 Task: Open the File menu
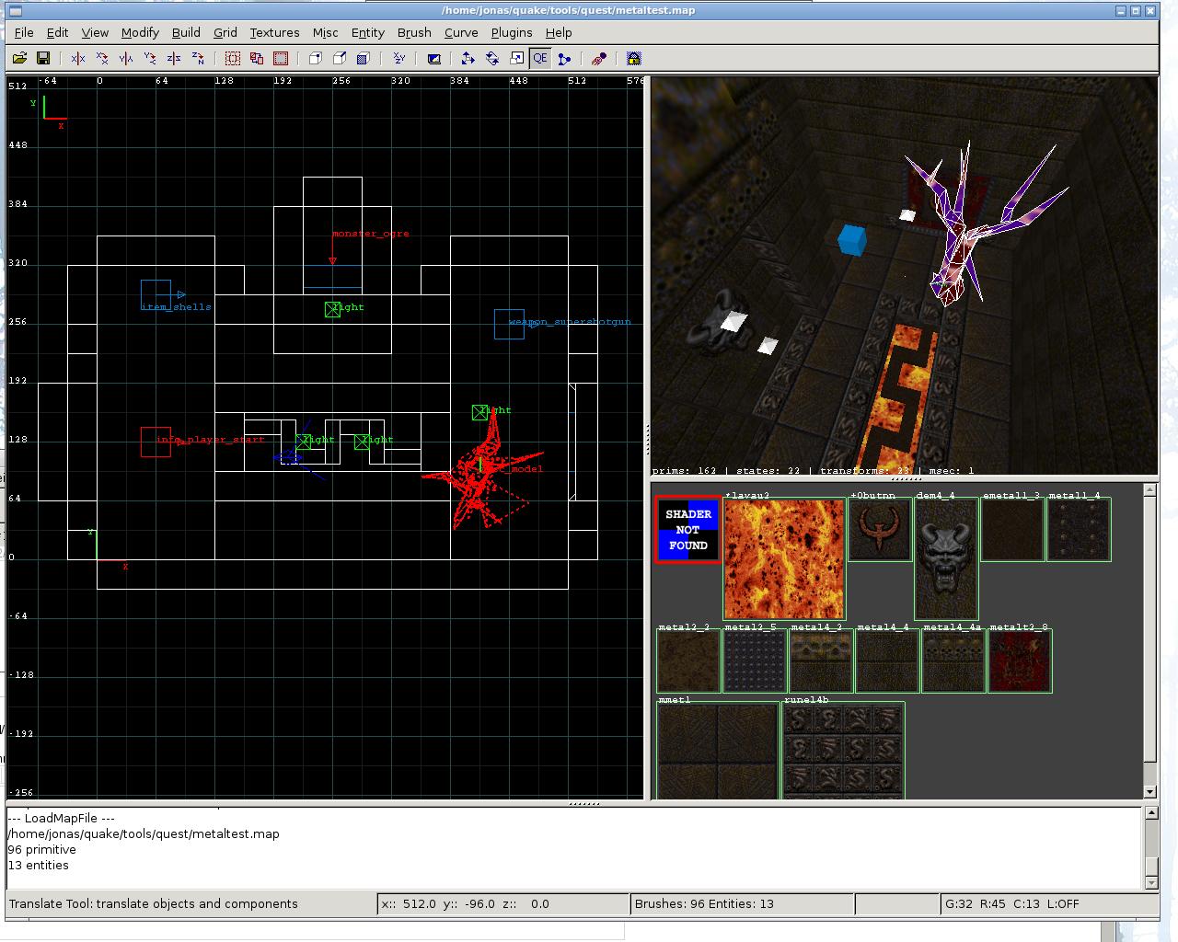point(24,32)
